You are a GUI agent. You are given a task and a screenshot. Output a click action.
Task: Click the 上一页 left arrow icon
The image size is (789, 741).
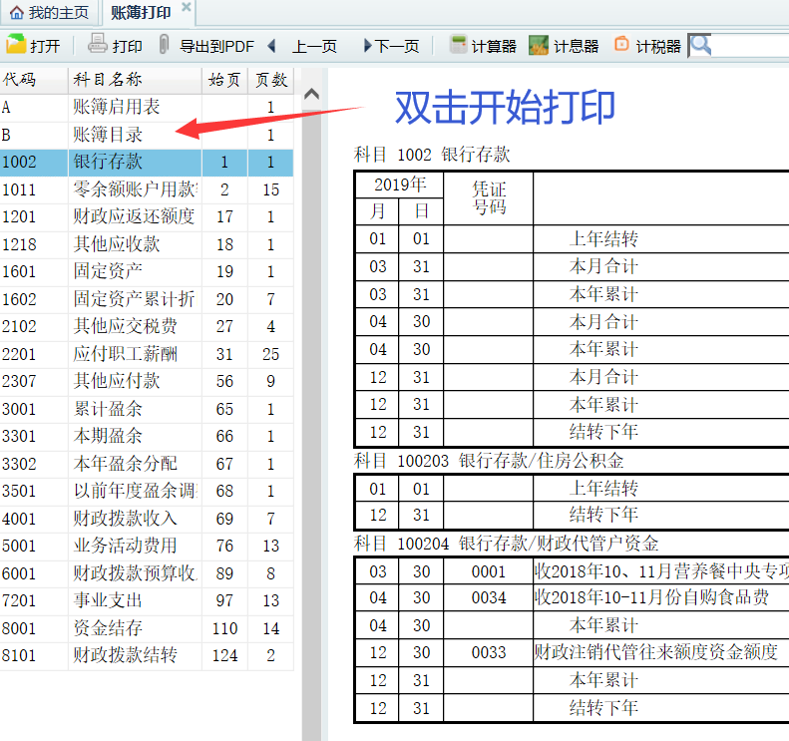click(271, 46)
